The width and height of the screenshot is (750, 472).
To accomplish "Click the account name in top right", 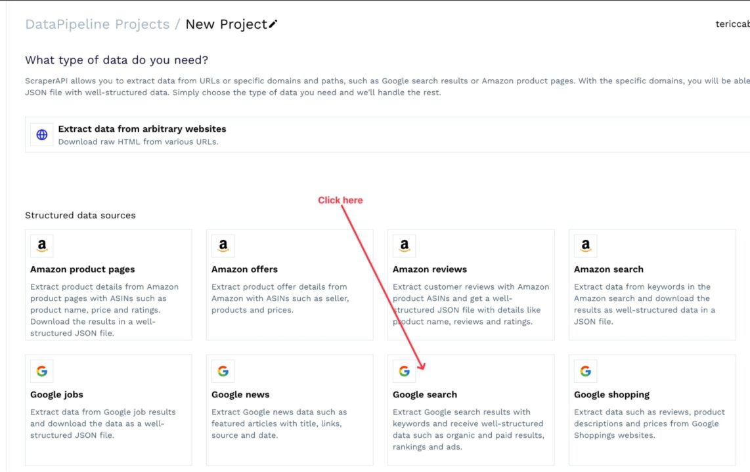I will coord(732,24).
